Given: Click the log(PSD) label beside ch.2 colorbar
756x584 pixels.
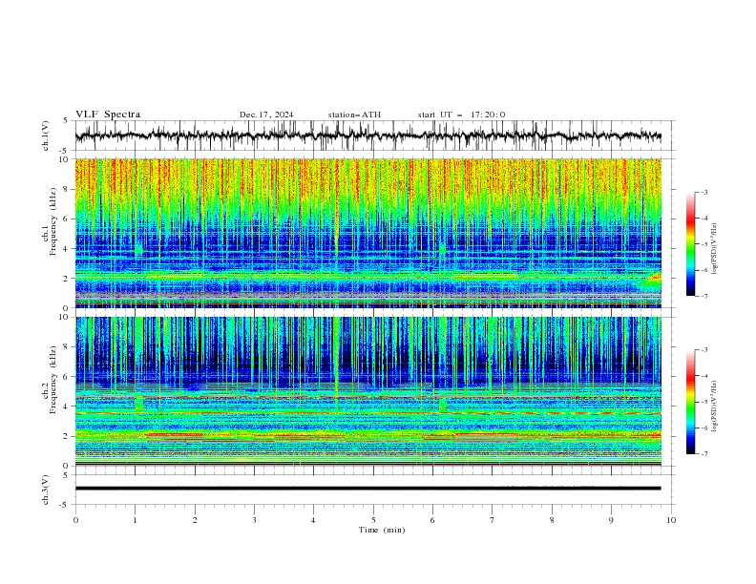Looking at the screenshot, I should tap(714, 407).
